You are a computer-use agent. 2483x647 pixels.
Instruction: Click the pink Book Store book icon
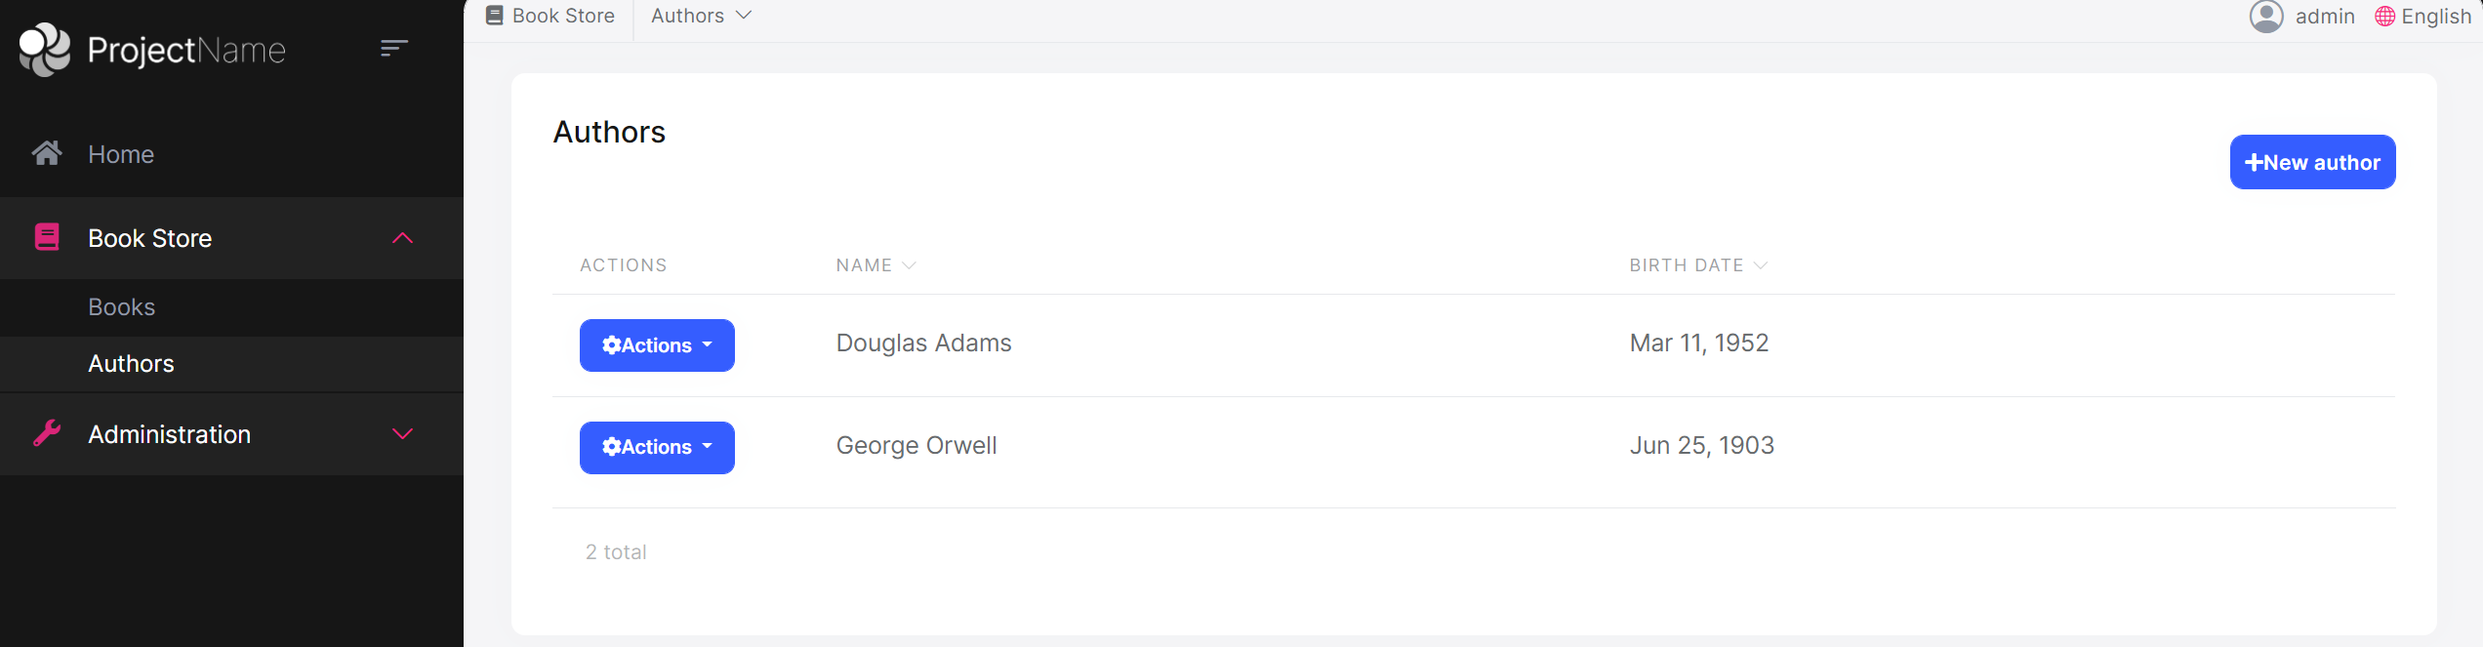tap(47, 237)
